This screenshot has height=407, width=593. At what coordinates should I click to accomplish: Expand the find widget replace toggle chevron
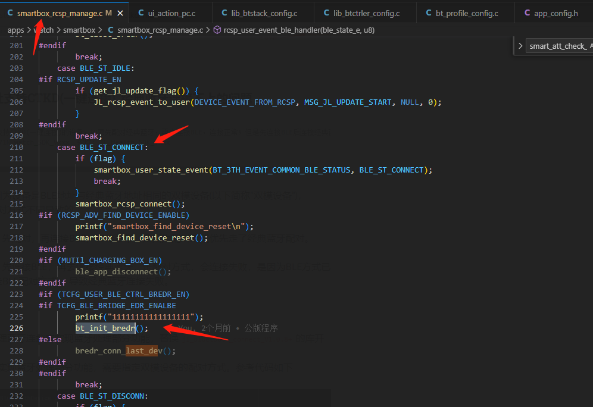(x=520, y=46)
